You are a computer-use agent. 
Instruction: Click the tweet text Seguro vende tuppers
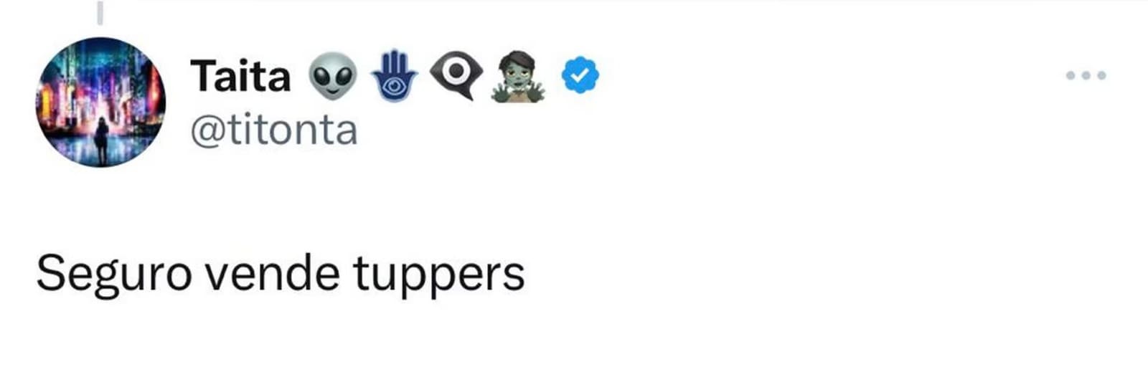pos(281,275)
